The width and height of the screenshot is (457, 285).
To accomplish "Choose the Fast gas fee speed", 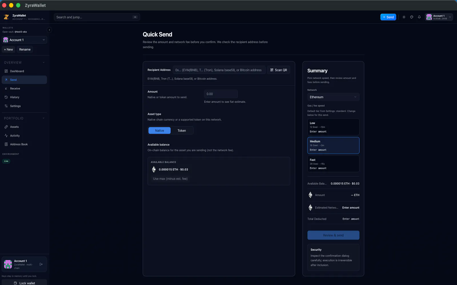I will click(333, 164).
